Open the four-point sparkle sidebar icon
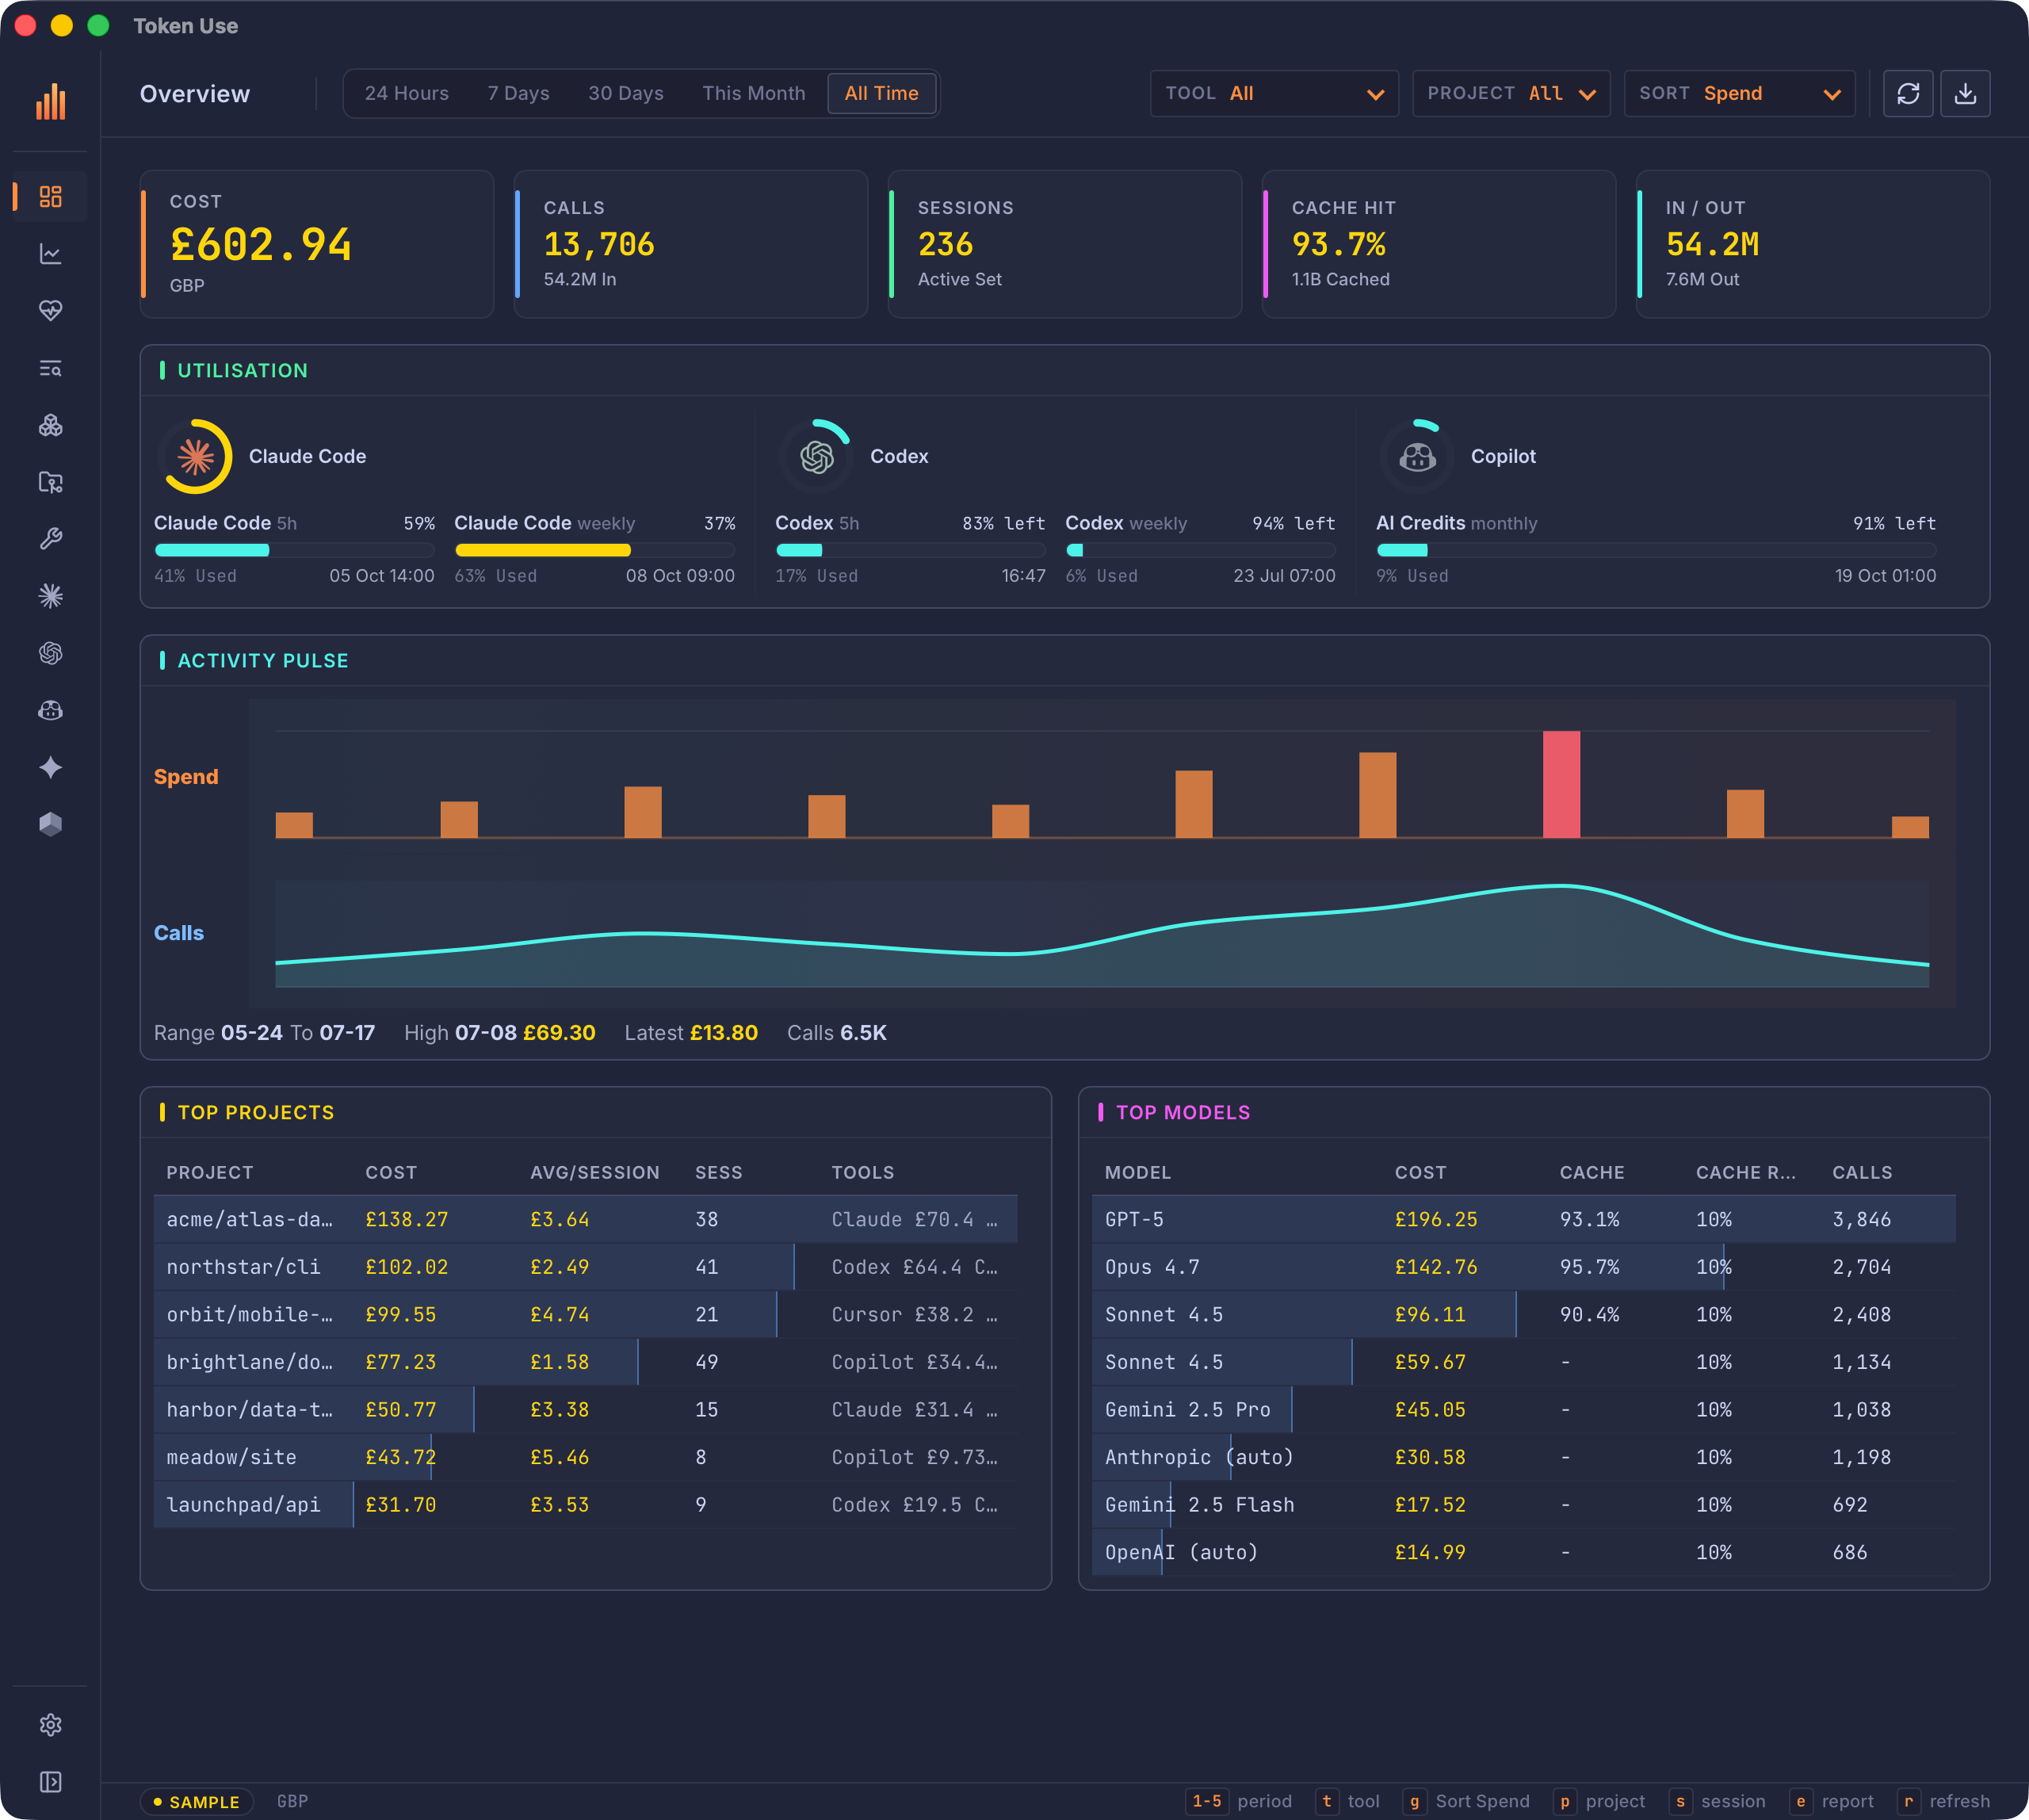 pos(50,767)
